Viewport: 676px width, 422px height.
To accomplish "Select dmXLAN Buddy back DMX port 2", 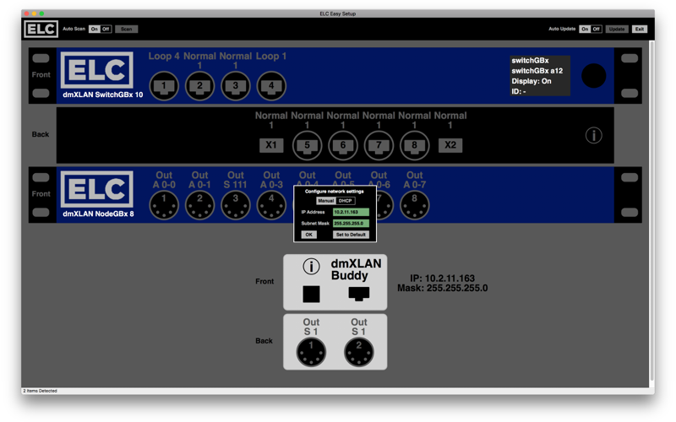I will click(358, 352).
